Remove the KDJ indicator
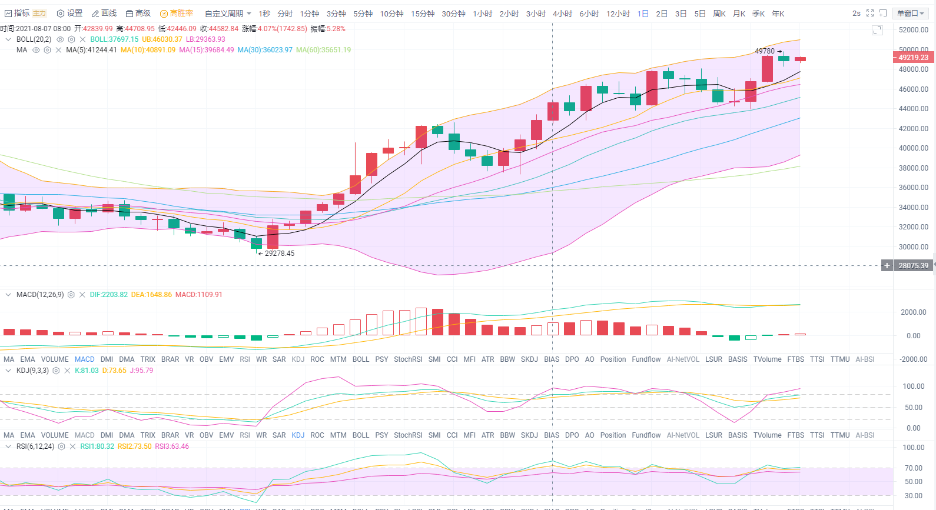The height and width of the screenshot is (510, 936). (x=67, y=371)
